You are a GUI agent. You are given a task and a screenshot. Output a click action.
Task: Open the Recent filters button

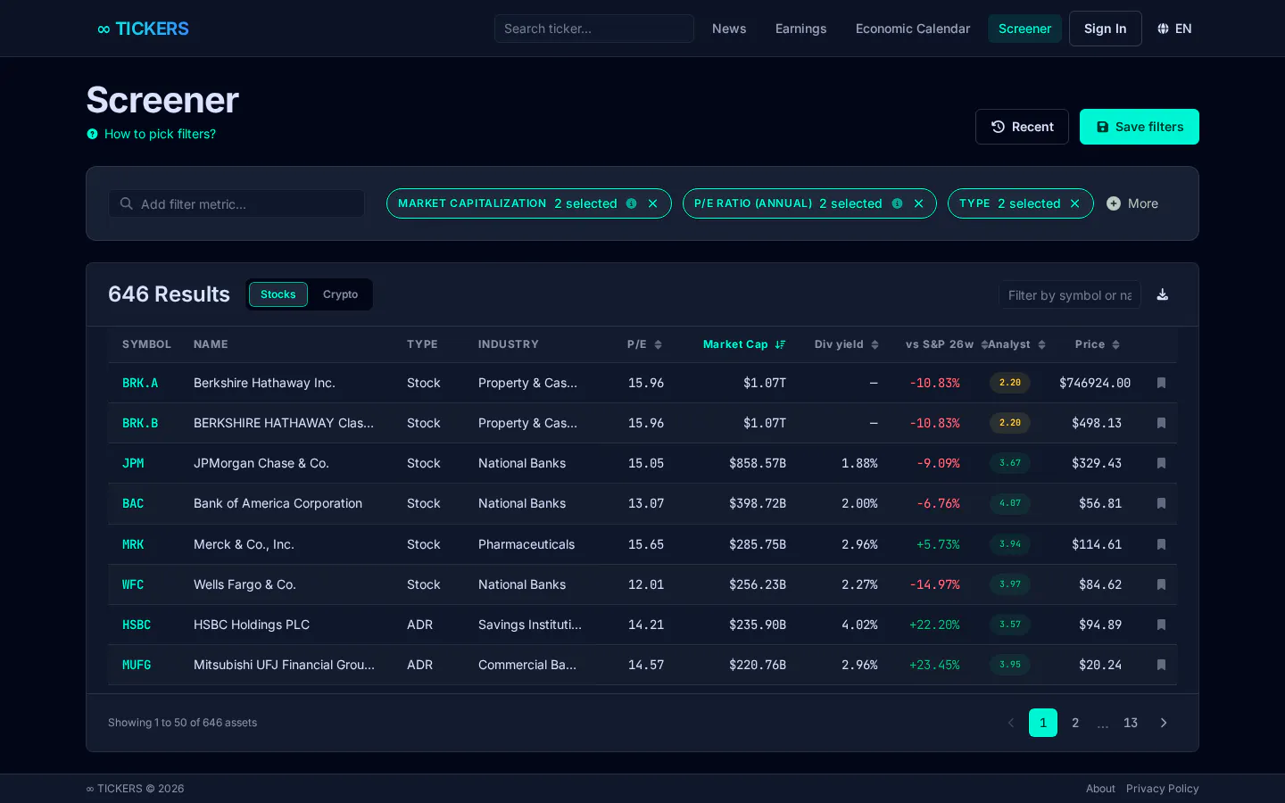[x=1022, y=127]
